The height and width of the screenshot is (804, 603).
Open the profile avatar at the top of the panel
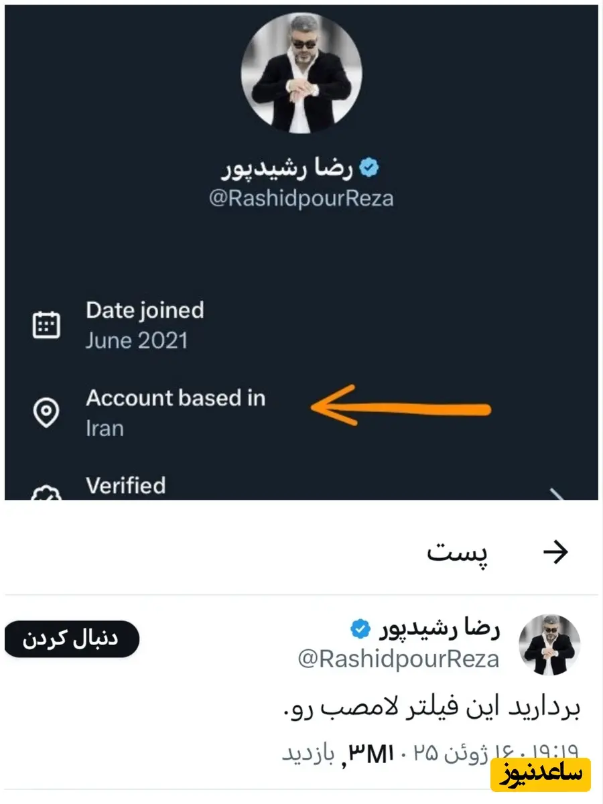(301, 74)
